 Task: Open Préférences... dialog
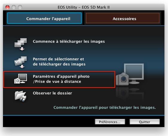tap(110, 122)
